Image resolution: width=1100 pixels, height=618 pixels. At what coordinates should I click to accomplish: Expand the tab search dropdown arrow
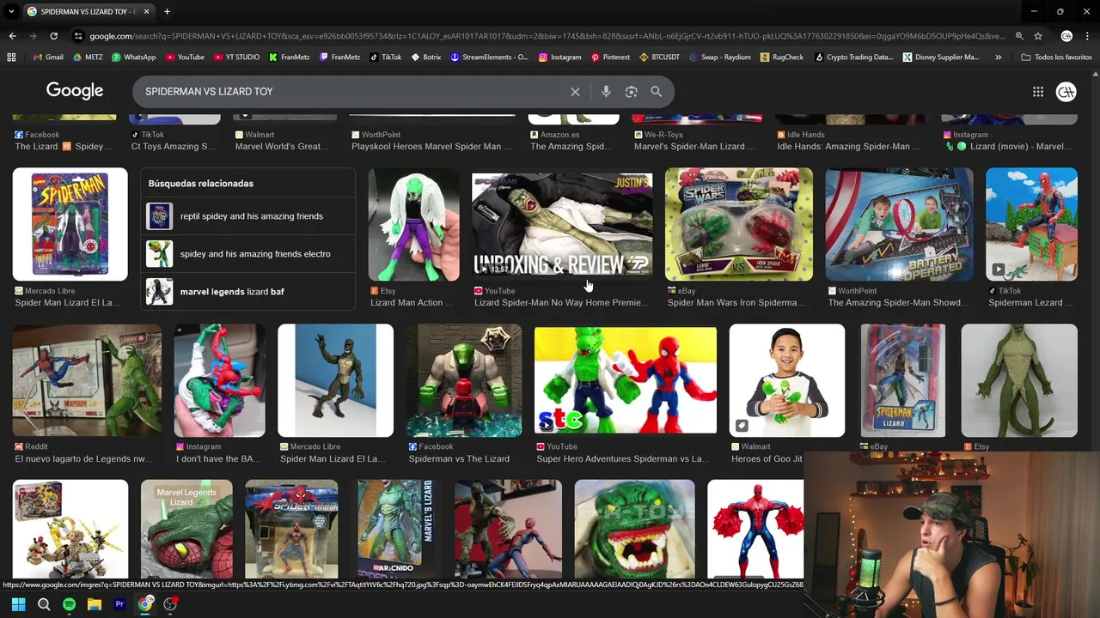pos(11,12)
